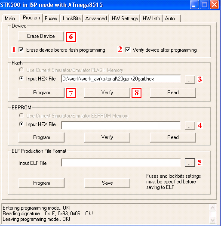Click the Flash HEX file path field
This screenshot has height=226, width=221.
point(121,79)
